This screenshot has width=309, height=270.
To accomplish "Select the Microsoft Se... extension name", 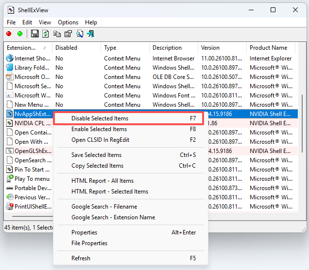I will (x=33, y=86).
